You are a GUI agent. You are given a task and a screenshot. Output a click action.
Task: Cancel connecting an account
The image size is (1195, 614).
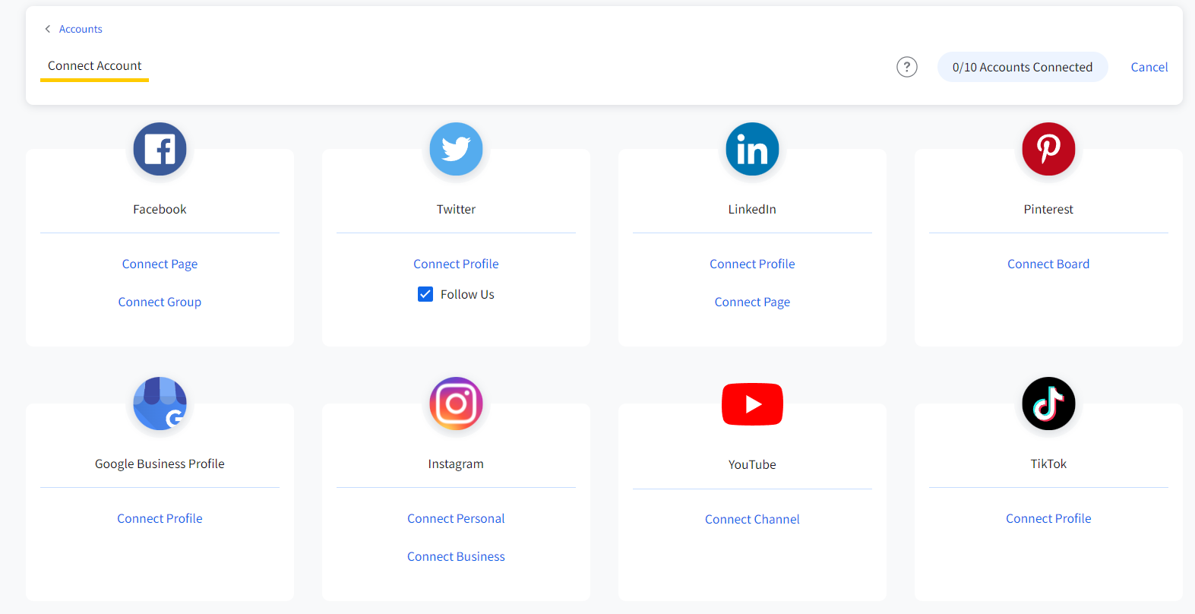click(x=1149, y=67)
